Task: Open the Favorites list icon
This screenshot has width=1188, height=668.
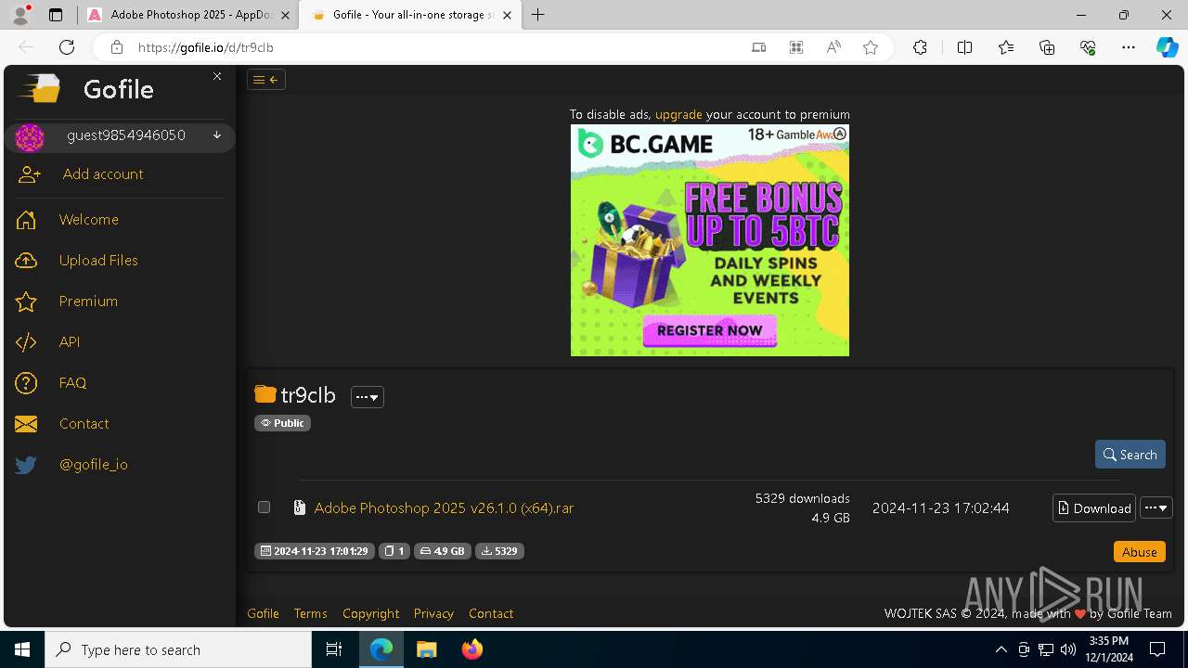Action: pos(1006,47)
